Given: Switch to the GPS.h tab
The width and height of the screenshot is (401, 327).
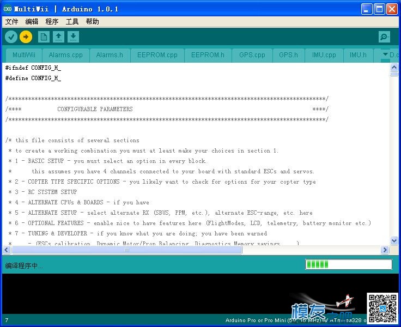Looking at the screenshot, I should pos(288,55).
